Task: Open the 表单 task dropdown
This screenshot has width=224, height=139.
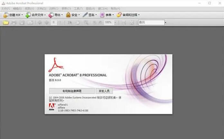Action: pos(107,15)
